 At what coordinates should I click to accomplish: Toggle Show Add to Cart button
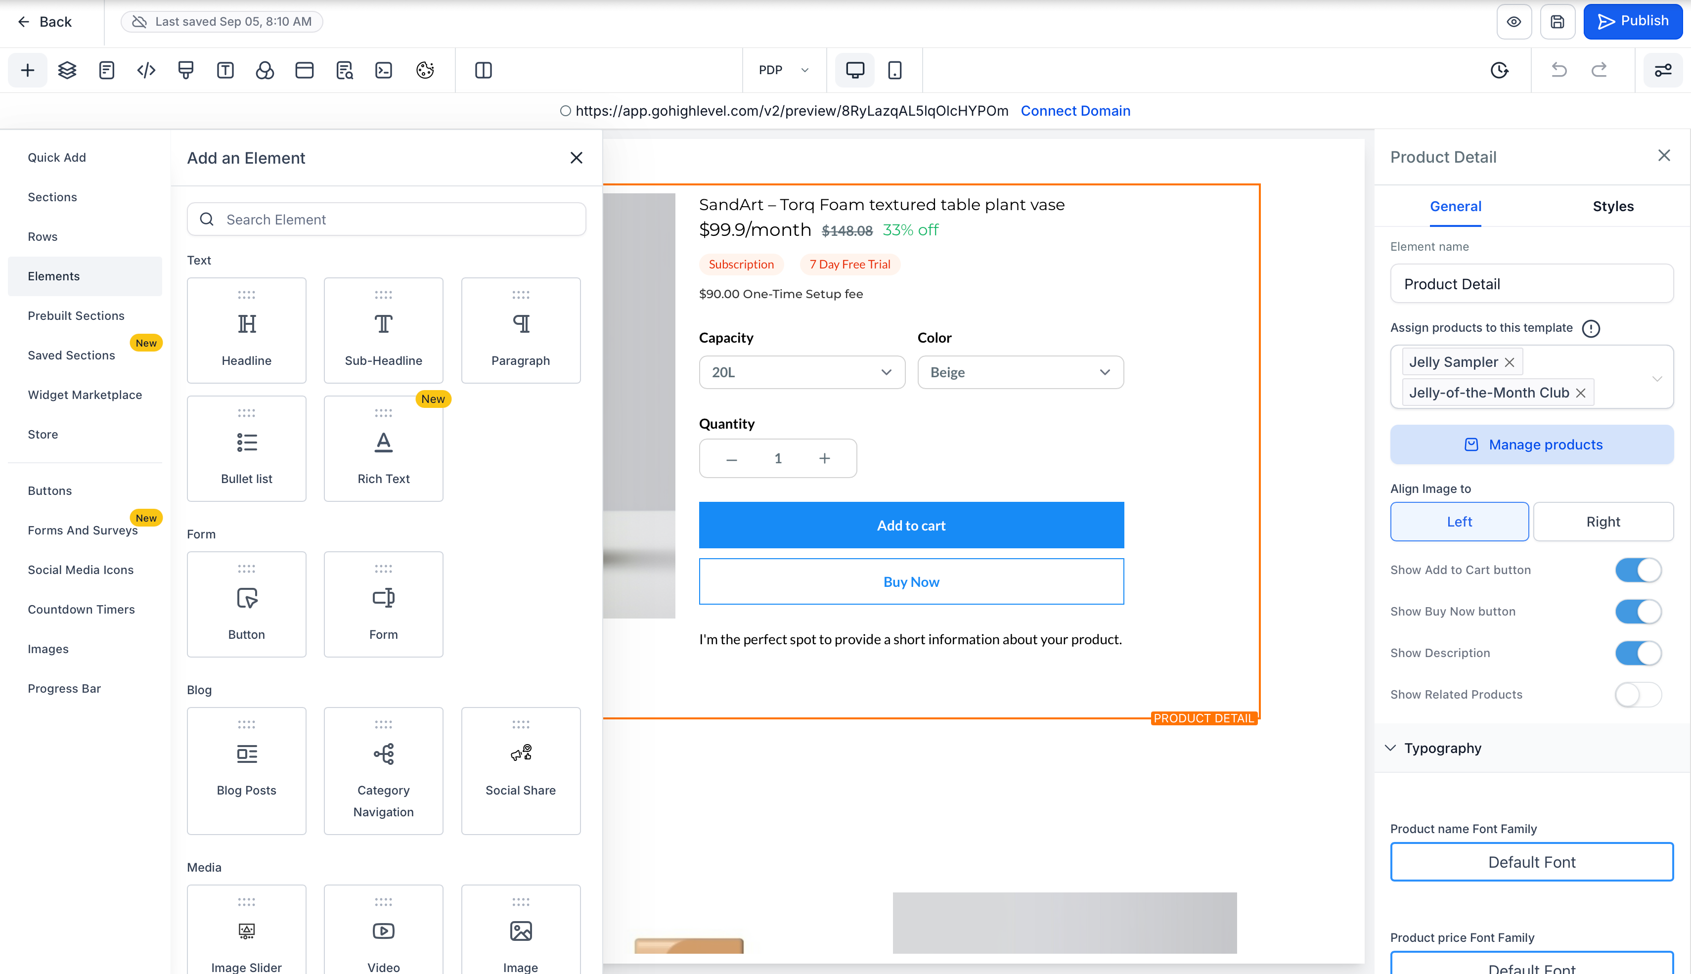[x=1638, y=570]
